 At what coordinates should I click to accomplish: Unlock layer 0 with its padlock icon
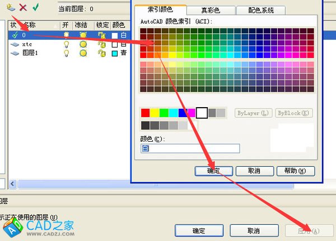(101, 35)
